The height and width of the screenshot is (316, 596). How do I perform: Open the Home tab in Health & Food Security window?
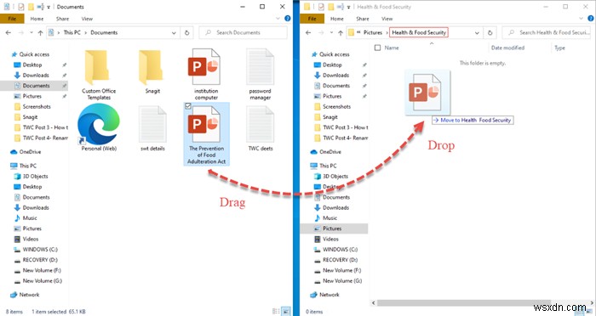(x=337, y=19)
